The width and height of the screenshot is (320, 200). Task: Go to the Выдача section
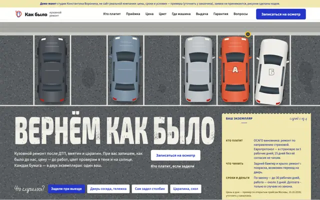(202, 14)
